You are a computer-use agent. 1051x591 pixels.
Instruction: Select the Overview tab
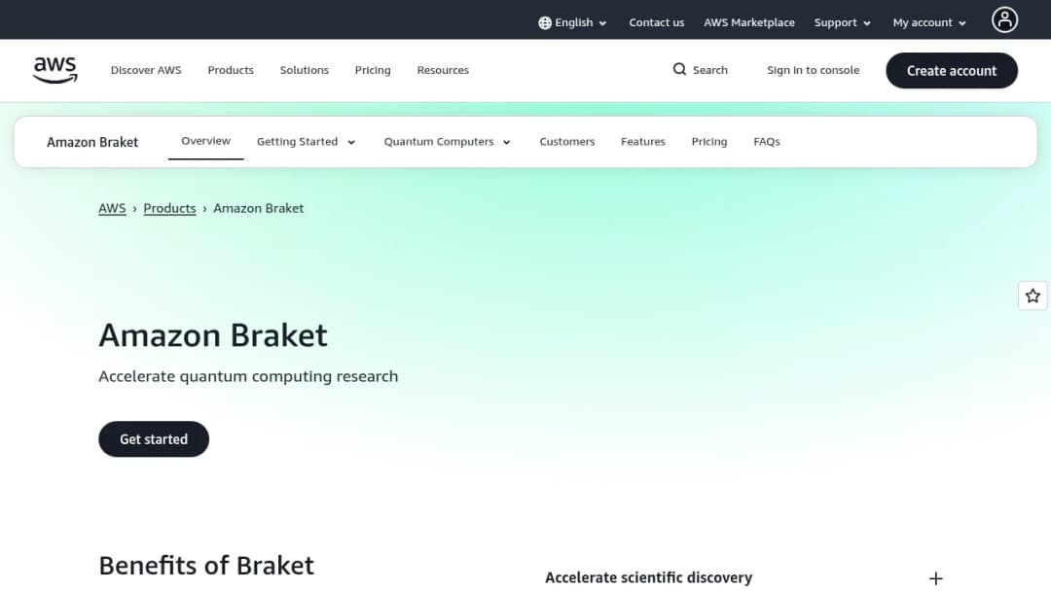[205, 141]
